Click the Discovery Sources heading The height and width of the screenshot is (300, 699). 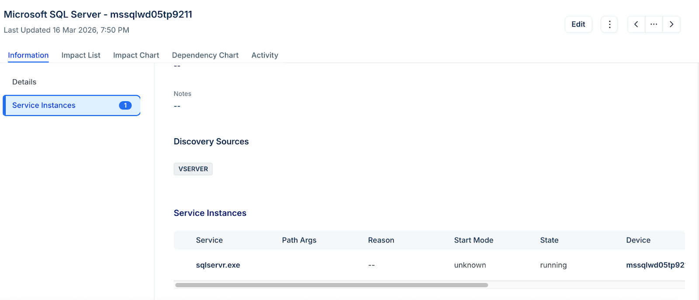click(211, 142)
